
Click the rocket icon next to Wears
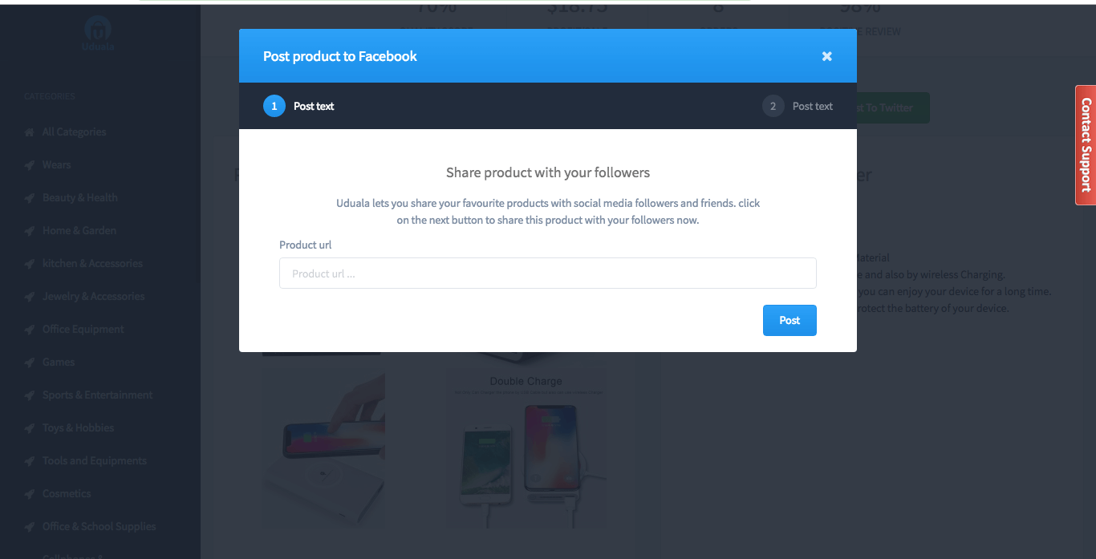point(30,164)
